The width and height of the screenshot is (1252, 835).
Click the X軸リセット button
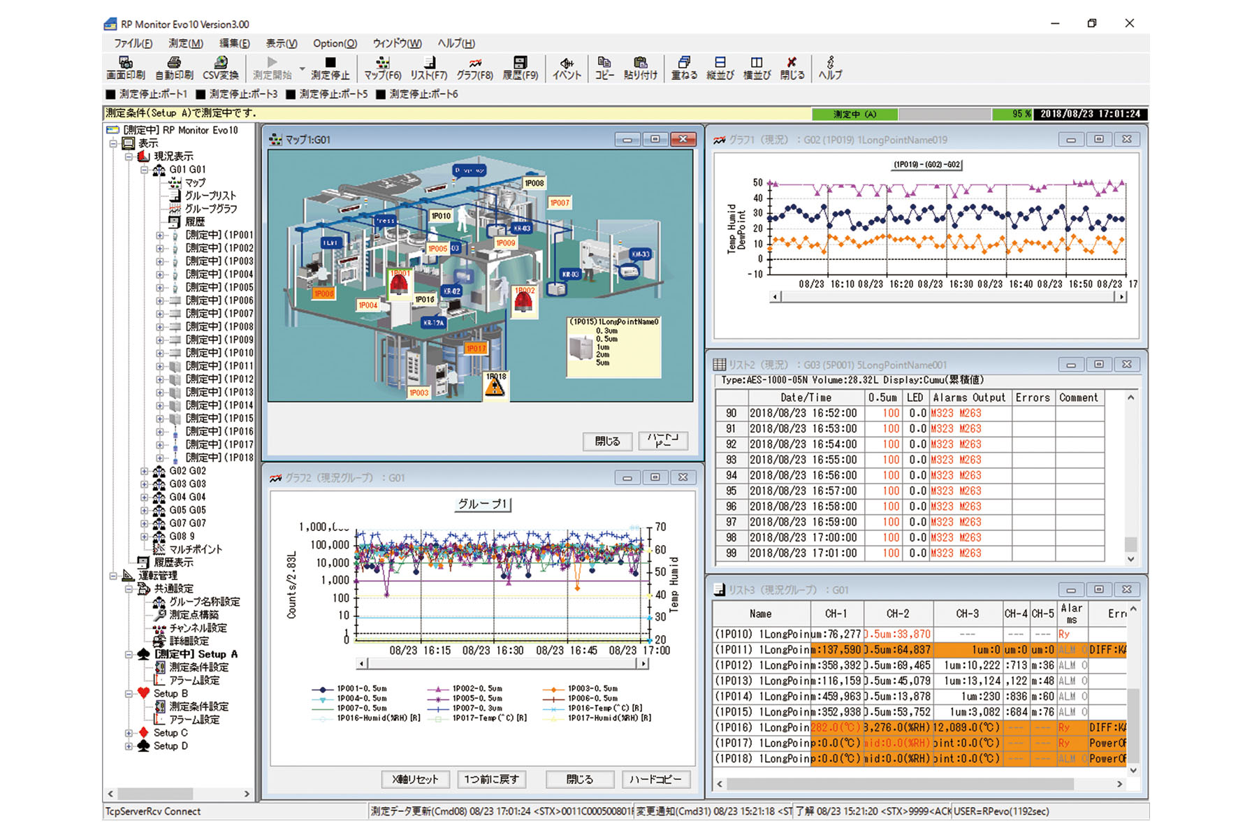[x=415, y=779]
